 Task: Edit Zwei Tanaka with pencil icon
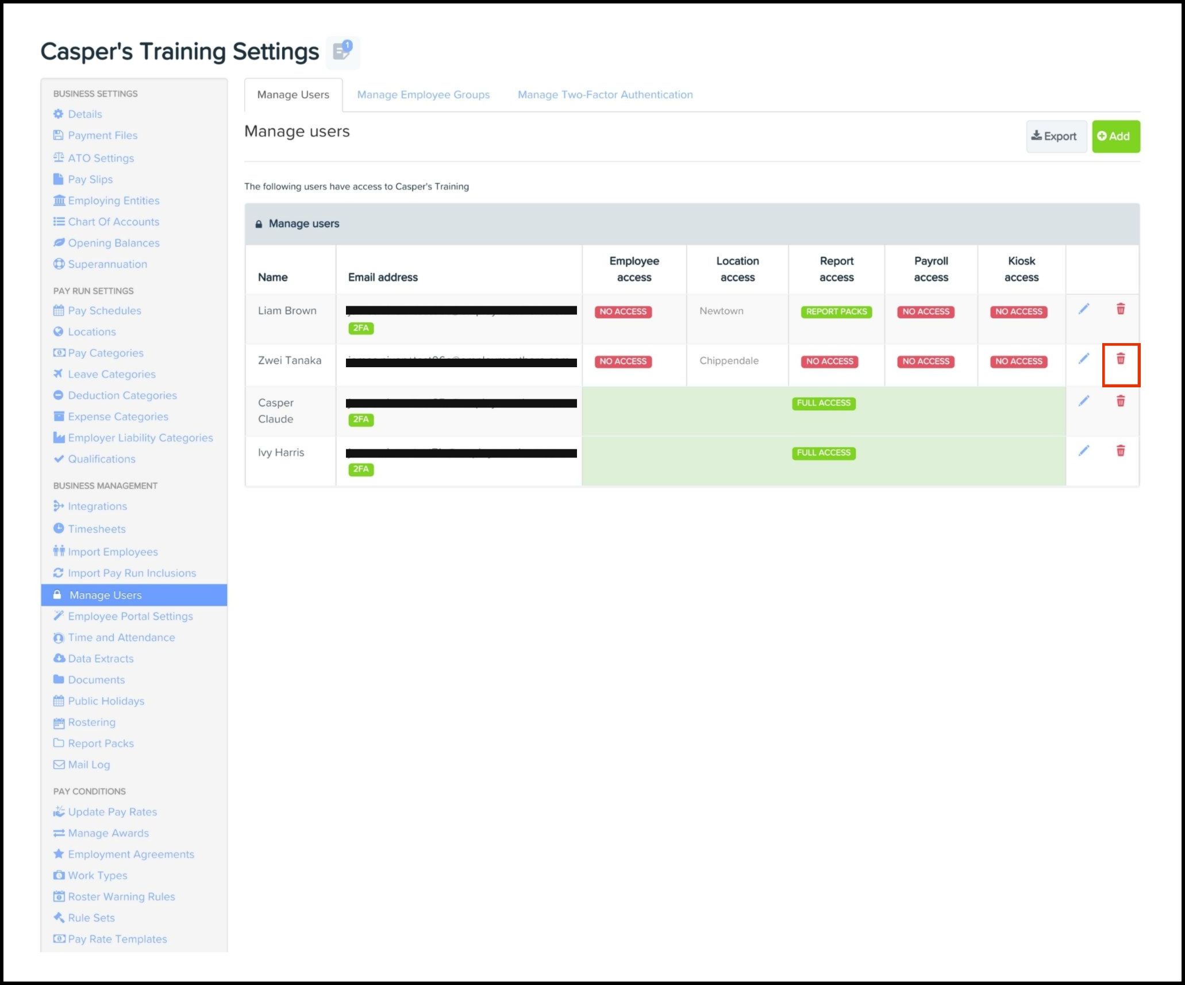pyautogui.click(x=1083, y=359)
